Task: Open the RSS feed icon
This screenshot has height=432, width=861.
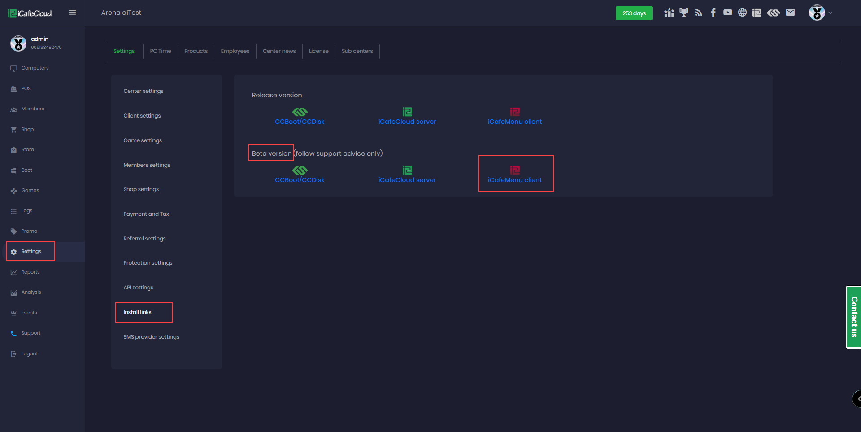Action: 698,13
